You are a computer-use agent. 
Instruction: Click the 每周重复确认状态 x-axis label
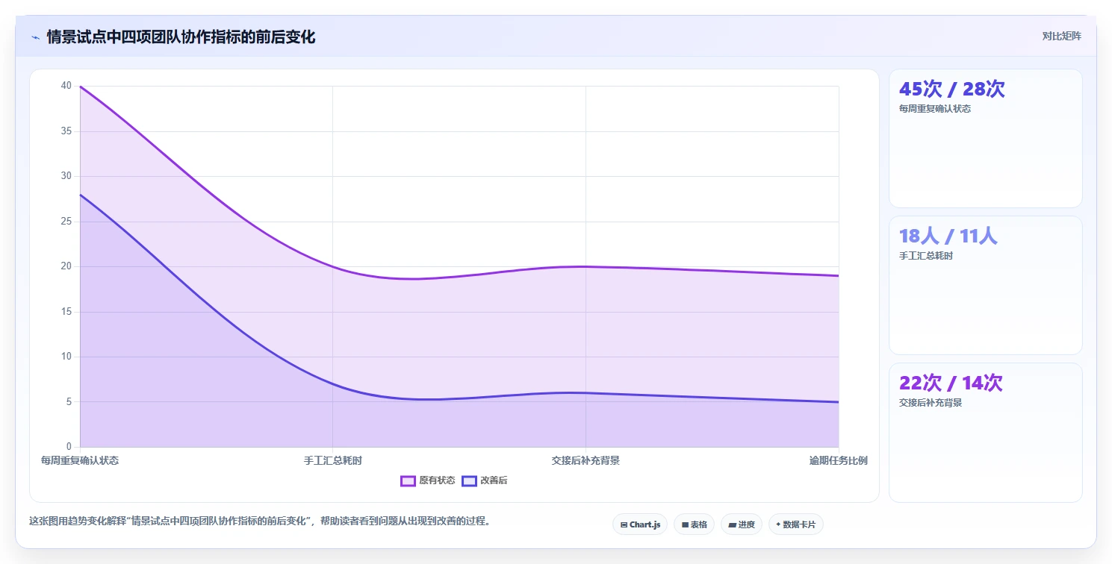coord(80,460)
